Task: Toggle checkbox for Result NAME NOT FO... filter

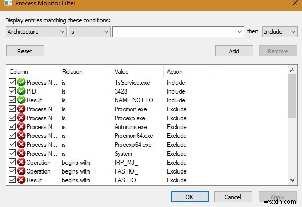Action: pos(13,99)
